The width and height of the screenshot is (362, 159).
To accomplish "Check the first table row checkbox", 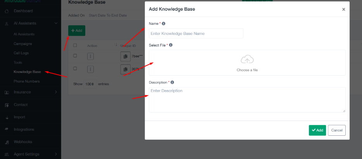I will tap(75, 56).
